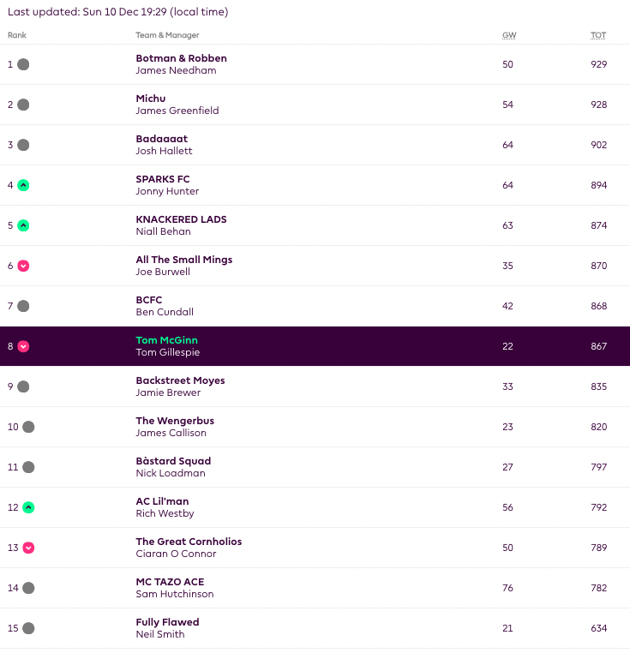Open Backstreet Moyes team link
The image size is (630, 653).
(x=180, y=380)
